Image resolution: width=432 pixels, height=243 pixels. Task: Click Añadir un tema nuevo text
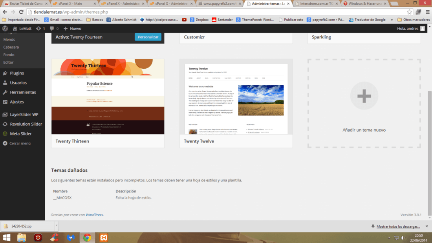coord(364,130)
